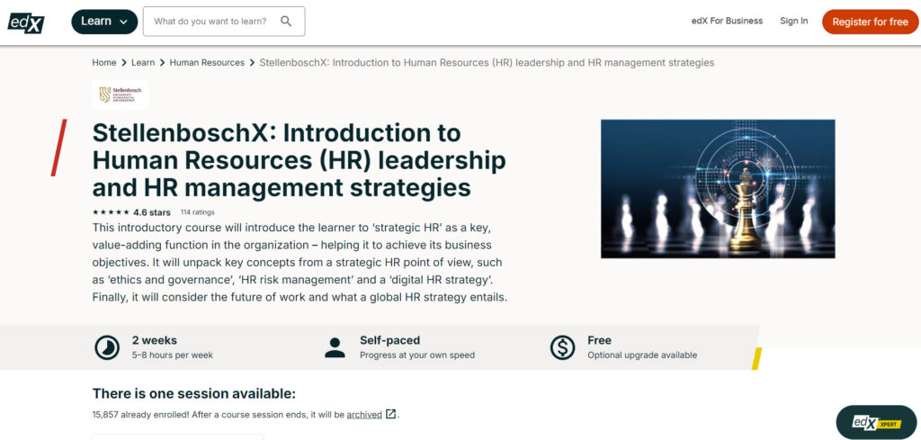Open the Learn dropdown menu
The height and width of the screenshot is (440, 921).
[104, 22]
